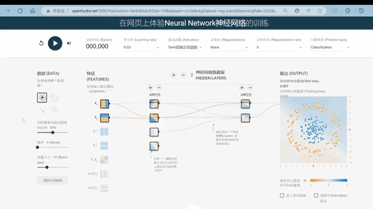Screen dimensions: 373x209
Task: Select the Gaussian dataset thumbnail
Action: click(x=42, y=110)
